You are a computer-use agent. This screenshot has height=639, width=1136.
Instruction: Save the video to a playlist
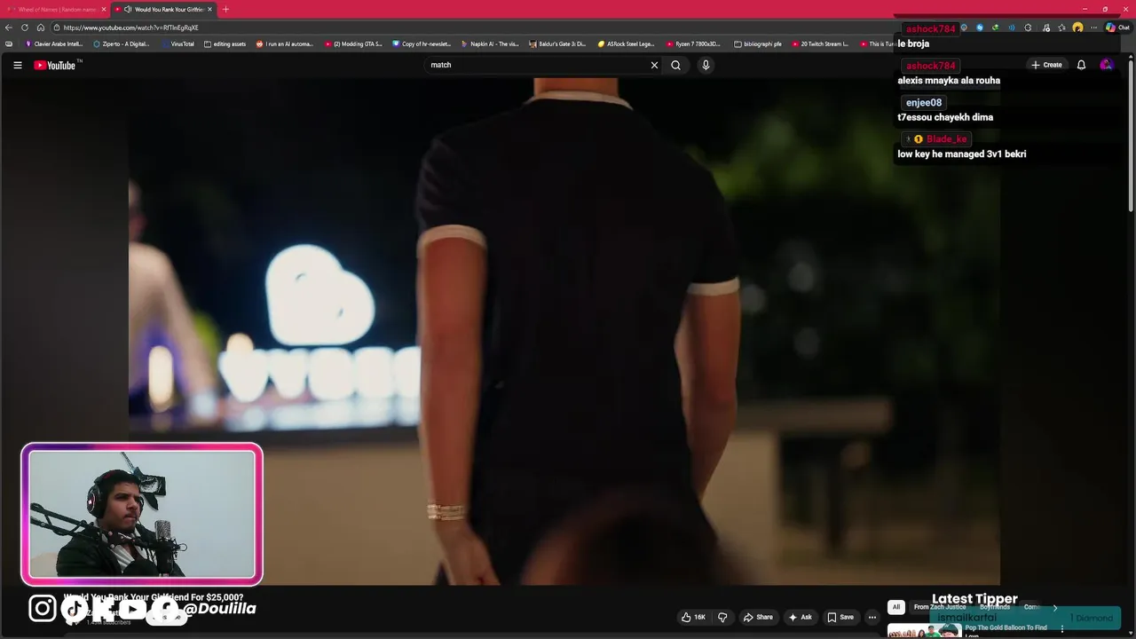coord(840,617)
